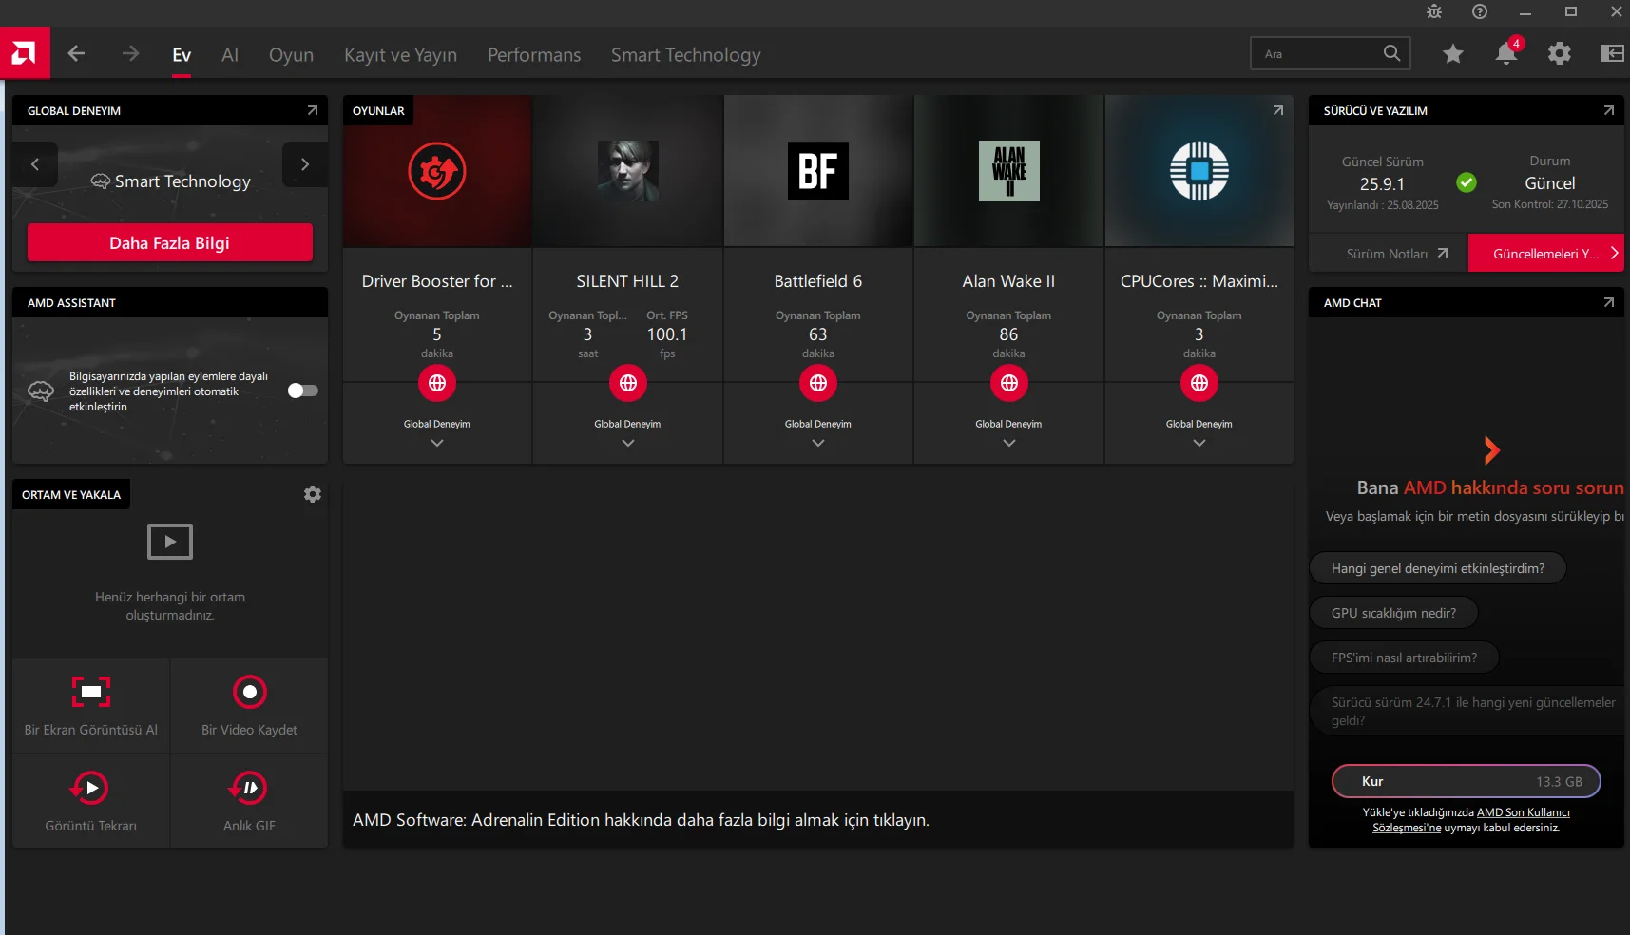This screenshot has height=935, width=1630.
Task: Expand Battlefield 6's Global Deneyim chevron
Action: 818,443
